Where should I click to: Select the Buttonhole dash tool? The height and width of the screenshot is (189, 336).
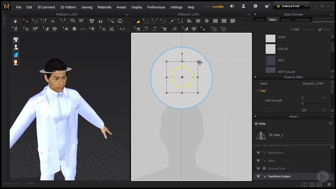click(x=83, y=29)
